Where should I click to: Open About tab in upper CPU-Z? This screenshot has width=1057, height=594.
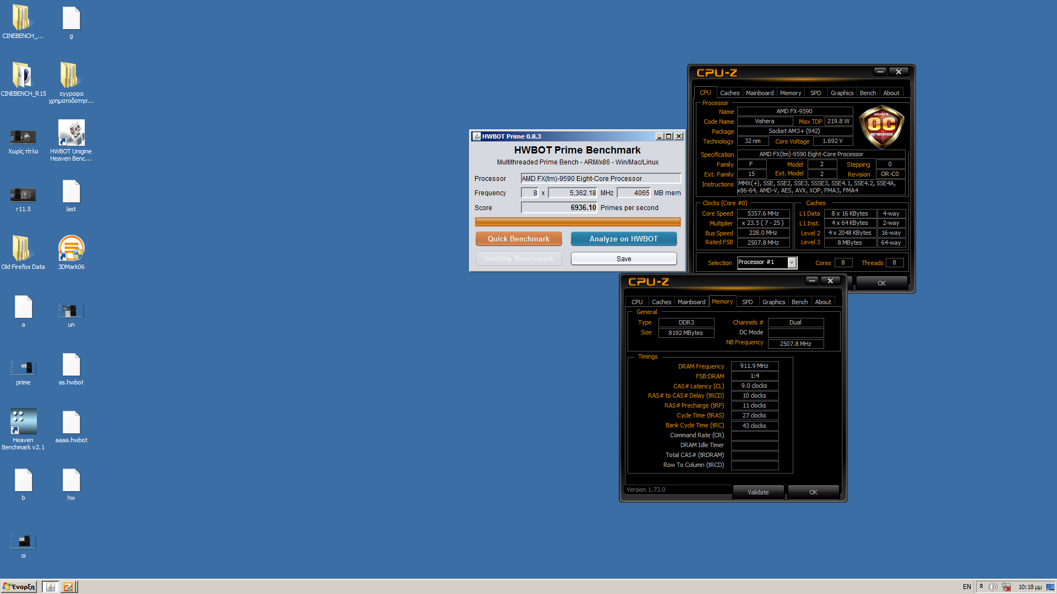[x=891, y=93]
